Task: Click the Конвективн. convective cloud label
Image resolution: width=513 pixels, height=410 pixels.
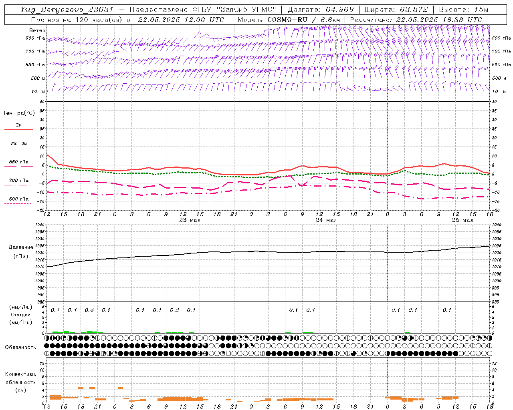Action: click(20, 374)
